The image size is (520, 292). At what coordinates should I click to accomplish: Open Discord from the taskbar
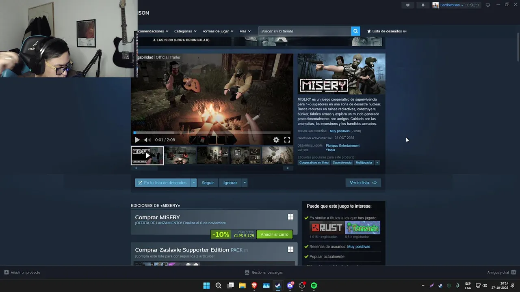[290, 286]
